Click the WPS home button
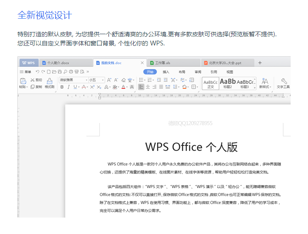The image size is (308, 234). (29, 63)
